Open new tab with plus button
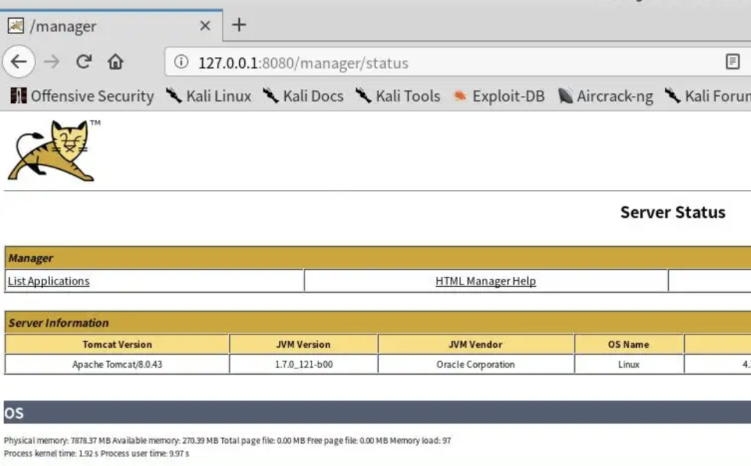This screenshot has width=751, height=466. tap(239, 26)
